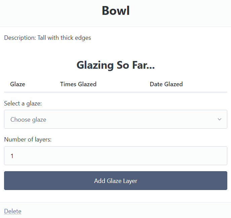Viewport: 231px width, 218px height.
Task: Click the divider line under table headers
Action: [116, 92]
